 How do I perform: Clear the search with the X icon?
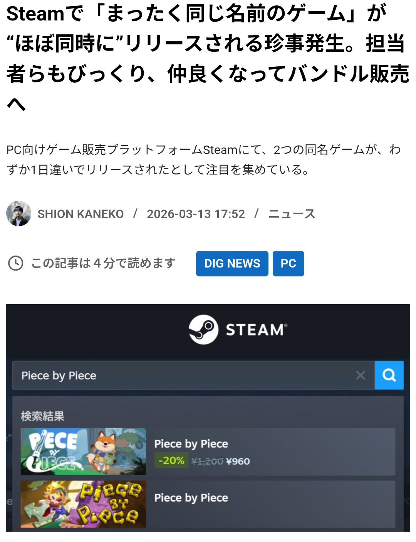(361, 375)
